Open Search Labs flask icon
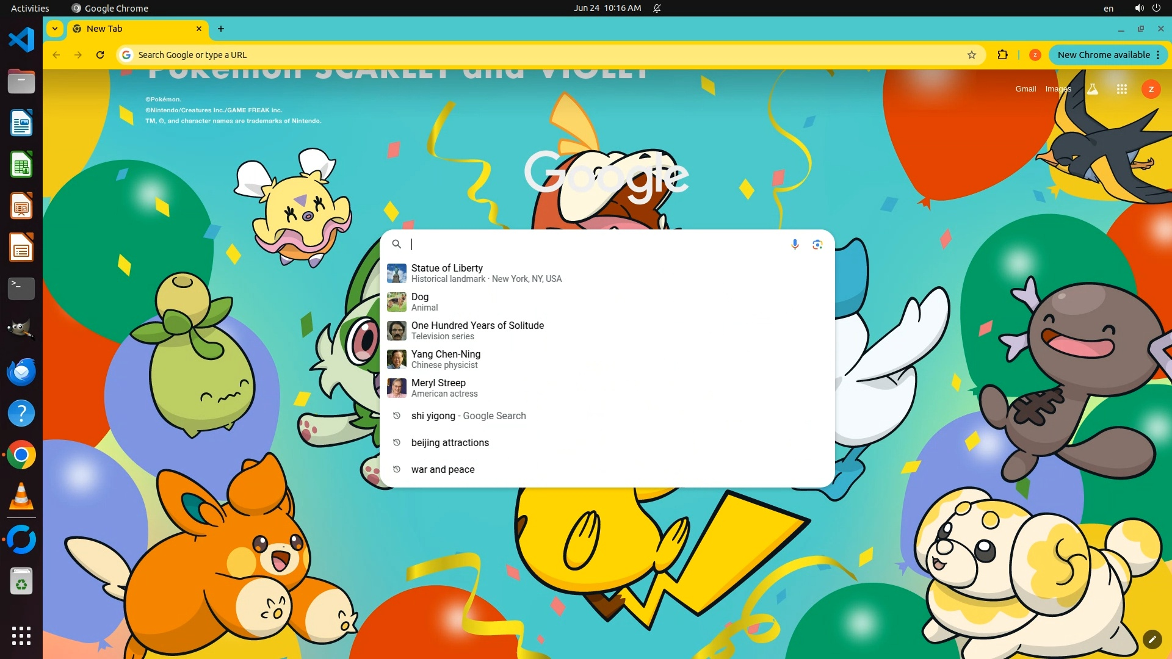1172x659 pixels. (1093, 89)
